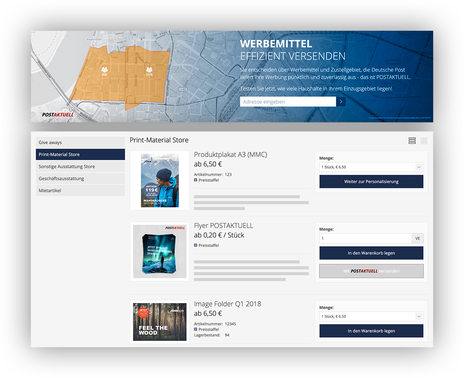This screenshot has width=464, height=378.
Task: Open Sonstige Ausstattung Store category
Action: tap(80, 166)
